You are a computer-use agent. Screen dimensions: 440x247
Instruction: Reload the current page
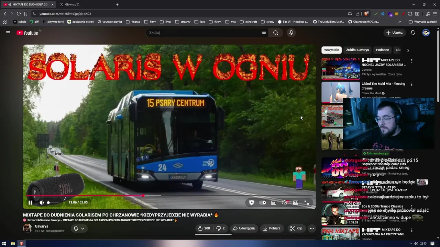19,14
